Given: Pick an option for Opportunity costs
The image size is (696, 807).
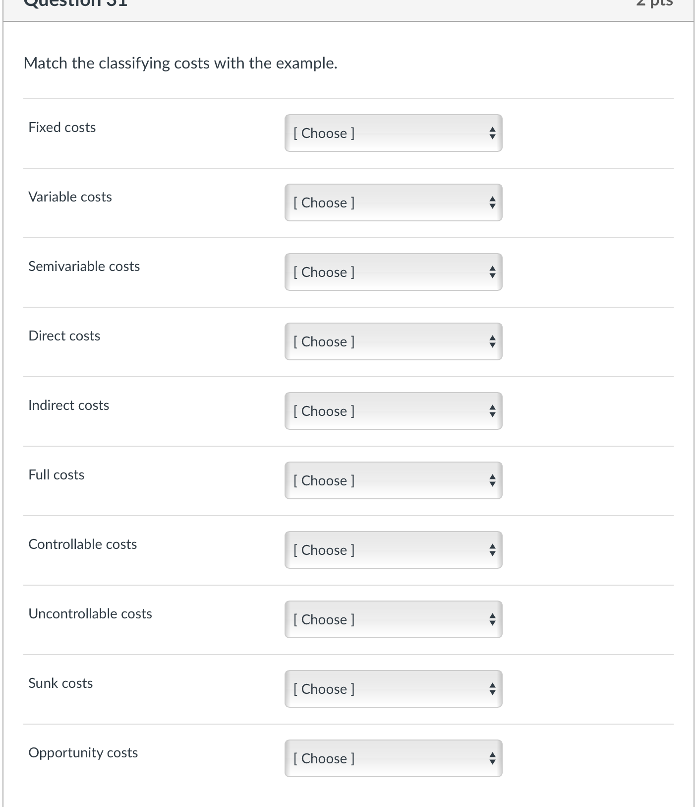Looking at the screenshot, I should (x=393, y=758).
